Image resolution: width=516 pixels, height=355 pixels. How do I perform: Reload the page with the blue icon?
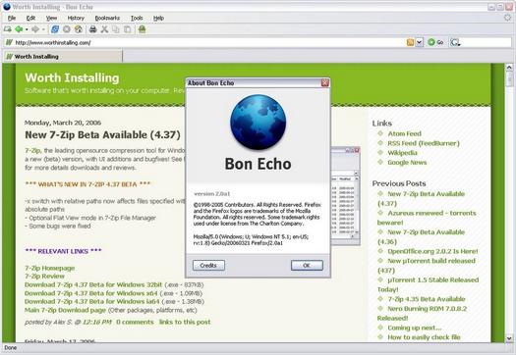55,29
